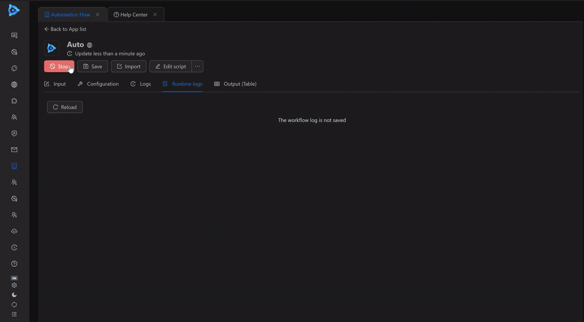Open the globe network section in sidebar
Image resolution: width=584 pixels, height=322 pixels.
pos(14,84)
